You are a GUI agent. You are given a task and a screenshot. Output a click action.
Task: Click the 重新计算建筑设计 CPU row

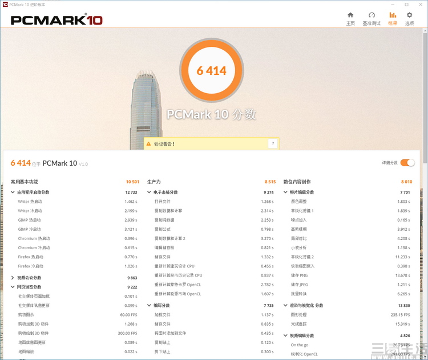coord(214,266)
